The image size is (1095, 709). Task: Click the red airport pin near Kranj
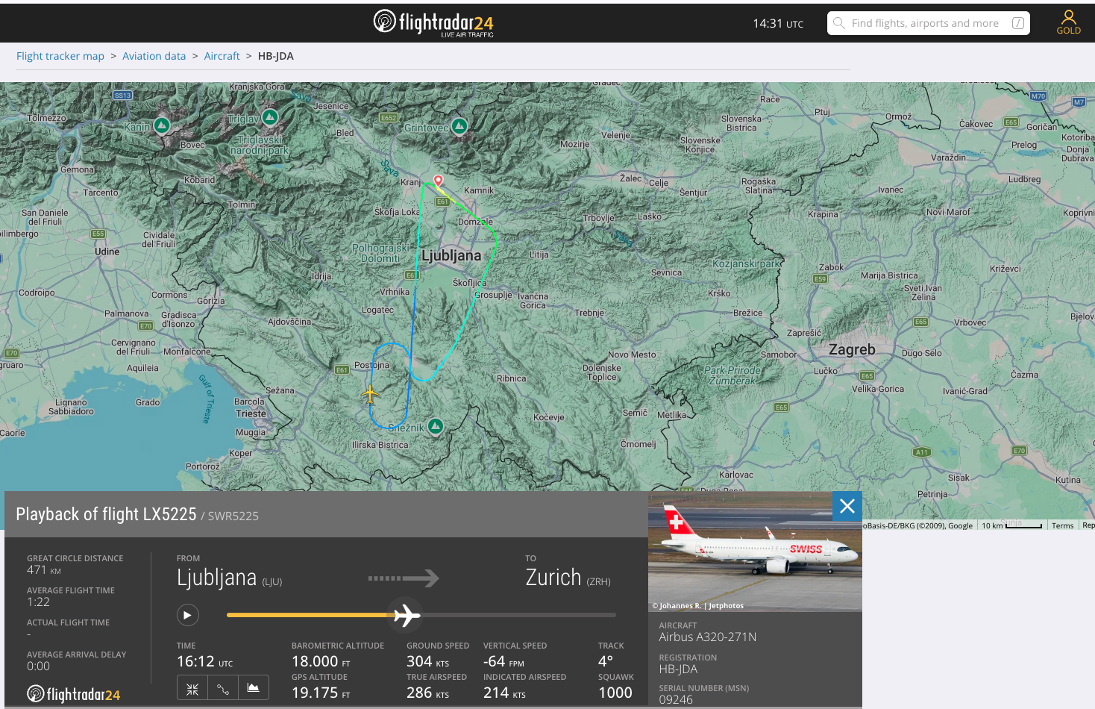click(x=439, y=181)
